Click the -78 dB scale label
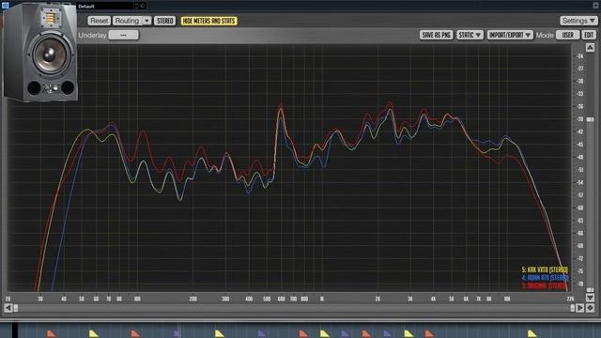Viewport: 601px width, 338px height. pos(580,284)
